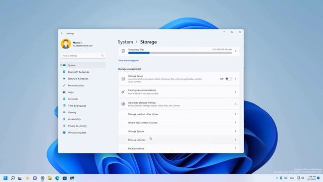Click the Accessibility figure icon
This screenshot has width=323, height=182.
pyautogui.click(x=64, y=119)
